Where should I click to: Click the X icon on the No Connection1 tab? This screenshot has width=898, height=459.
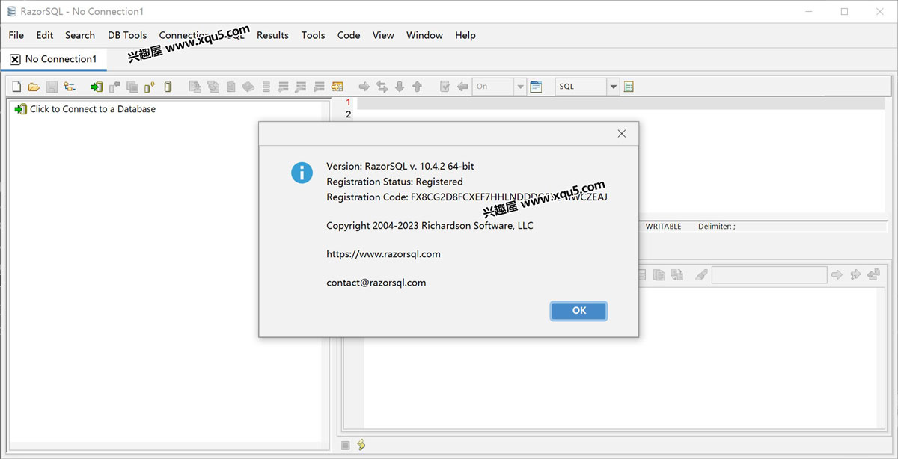pos(15,59)
